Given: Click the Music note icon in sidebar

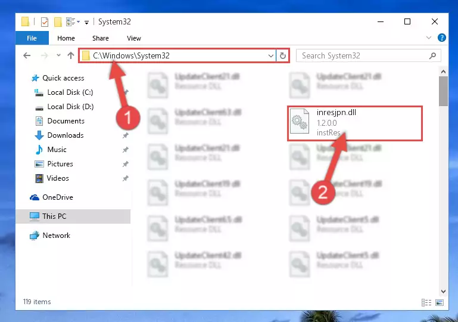Looking at the screenshot, I should 39,150.
